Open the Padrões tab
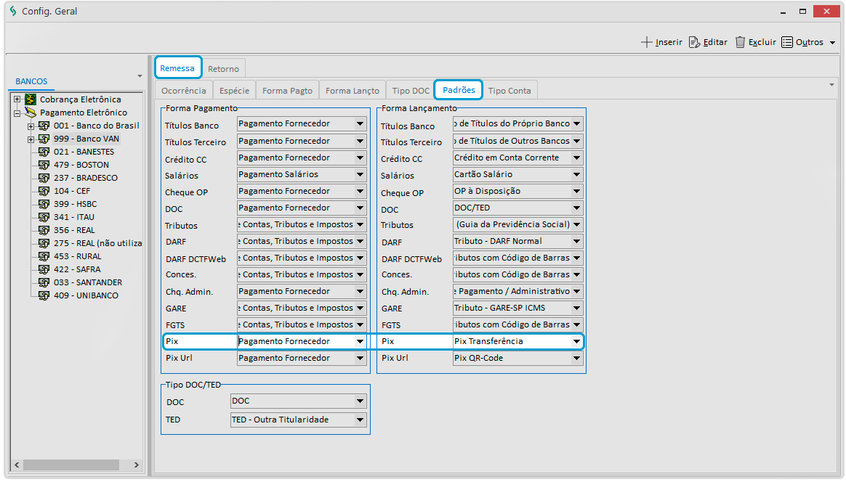This screenshot has height=482, width=846. 459,90
